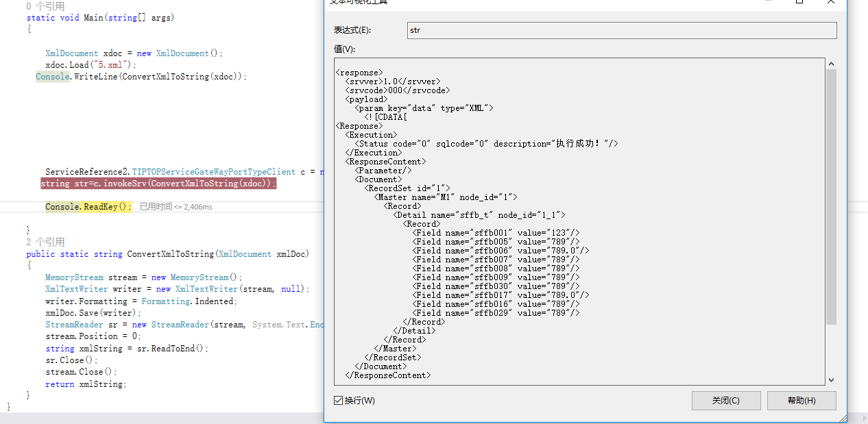Open the "0 个引用" CodeLens above Main
Image resolution: width=868 pixels, height=424 pixels.
pyautogui.click(x=45, y=6)
